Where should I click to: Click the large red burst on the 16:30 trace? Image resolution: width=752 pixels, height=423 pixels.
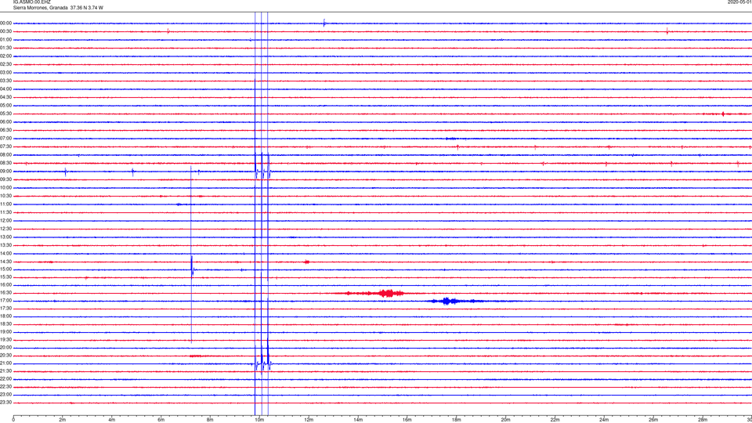[x=386, y=293]
